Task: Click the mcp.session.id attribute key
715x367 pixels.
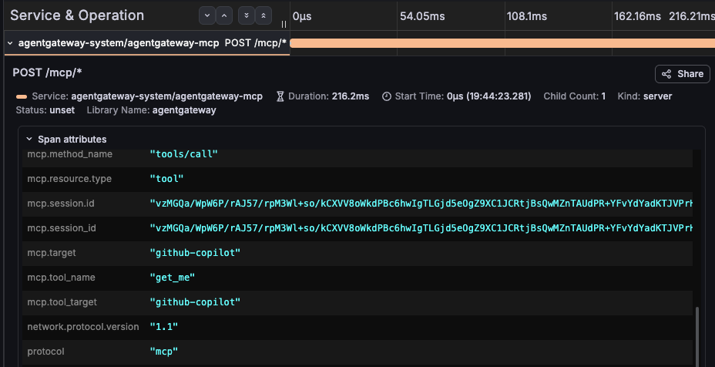Action: [x=61, y=204]
